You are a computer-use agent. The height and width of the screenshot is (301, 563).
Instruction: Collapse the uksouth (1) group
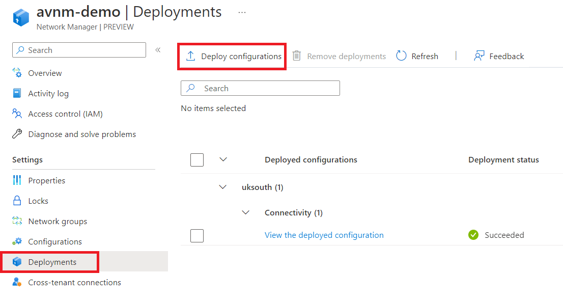[223, 187]
